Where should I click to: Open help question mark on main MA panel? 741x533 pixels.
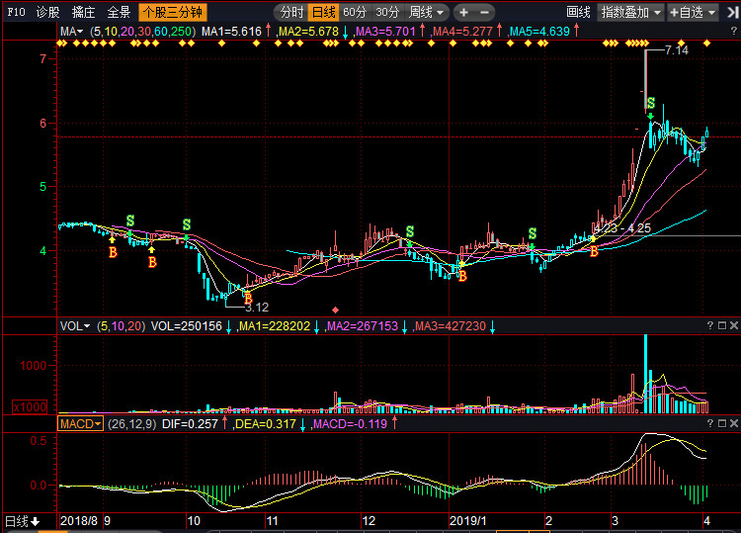point(708,33)
